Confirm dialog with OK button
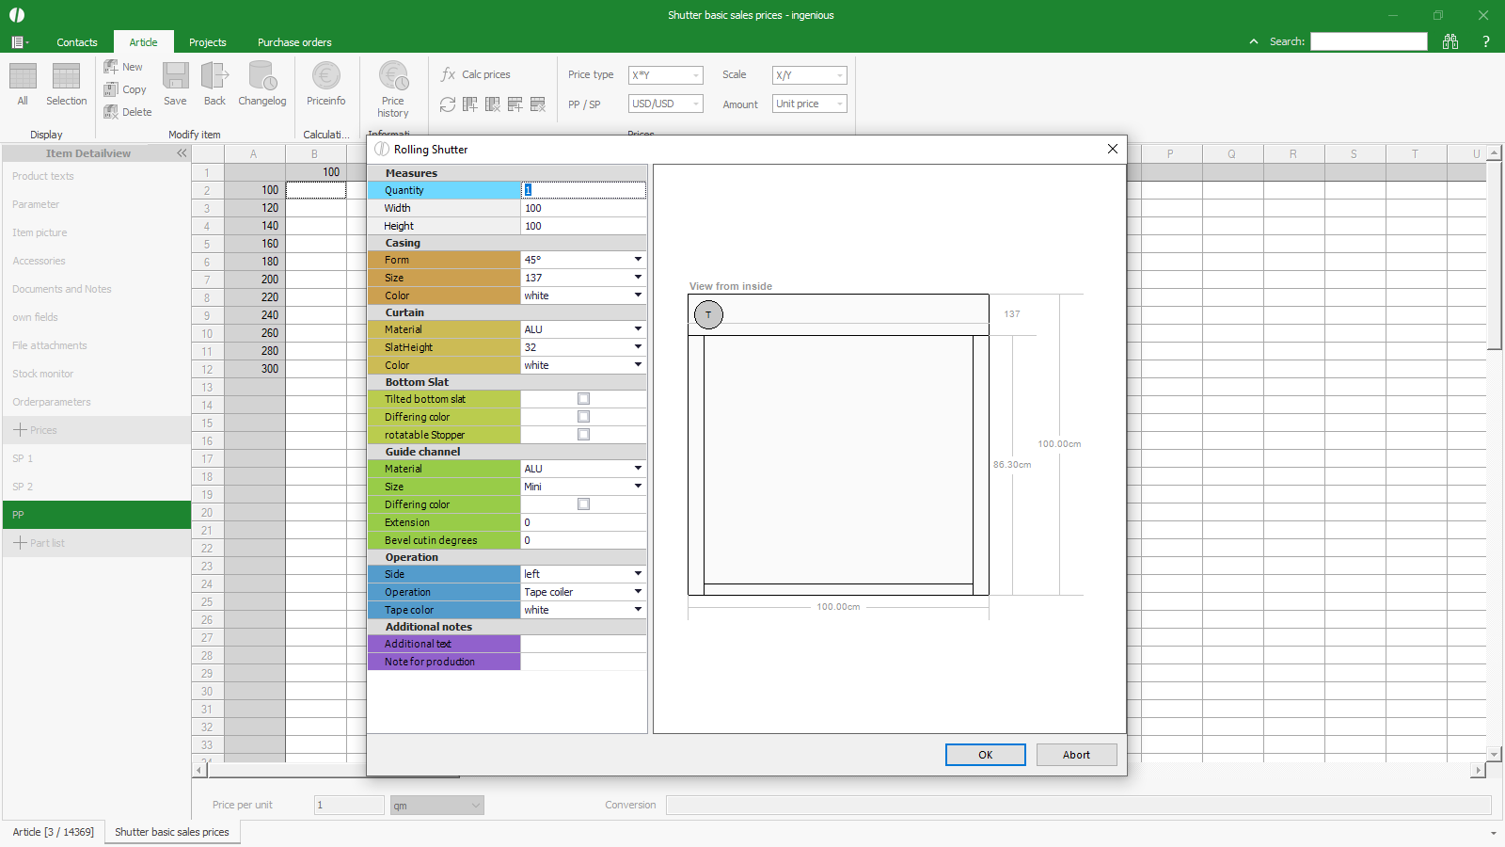Screen dimensions: 1505x847 coord(985,755)
